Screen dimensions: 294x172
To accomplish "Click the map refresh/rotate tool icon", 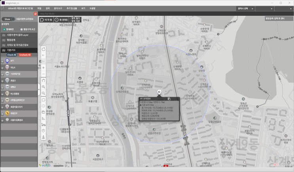I will (43, 49).
